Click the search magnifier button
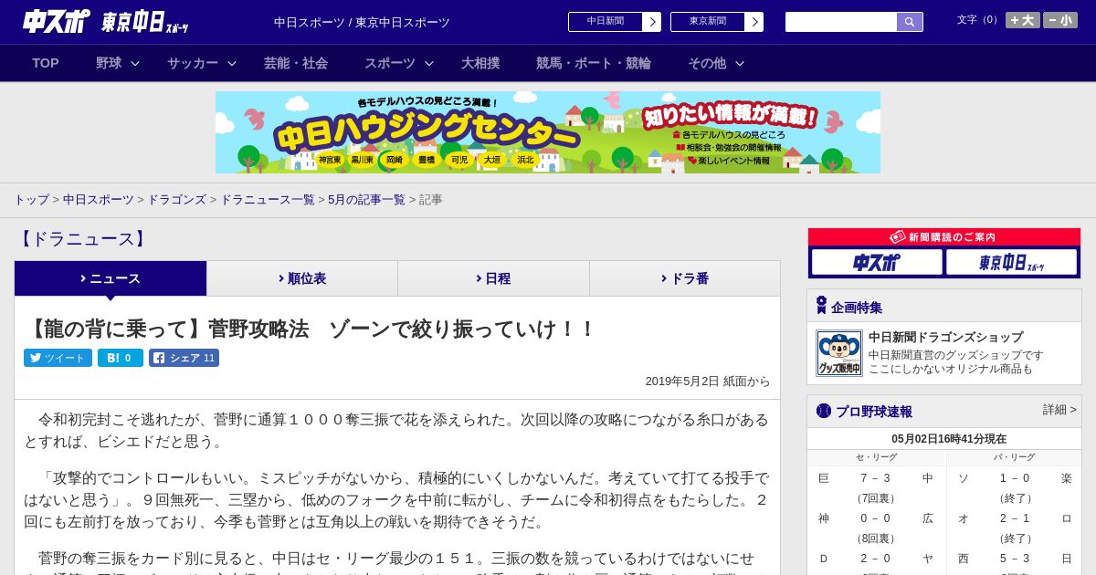1096x575 pixels. [910, 22]
